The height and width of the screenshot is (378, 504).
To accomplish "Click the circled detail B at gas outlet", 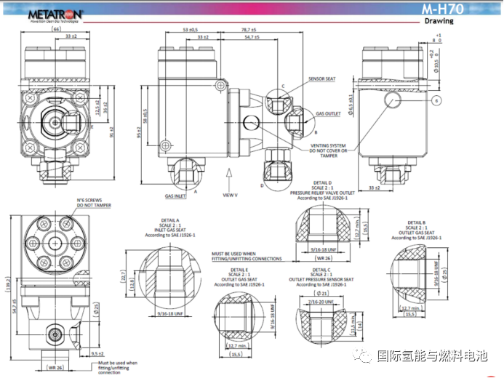I will click(x=300, y=118).
